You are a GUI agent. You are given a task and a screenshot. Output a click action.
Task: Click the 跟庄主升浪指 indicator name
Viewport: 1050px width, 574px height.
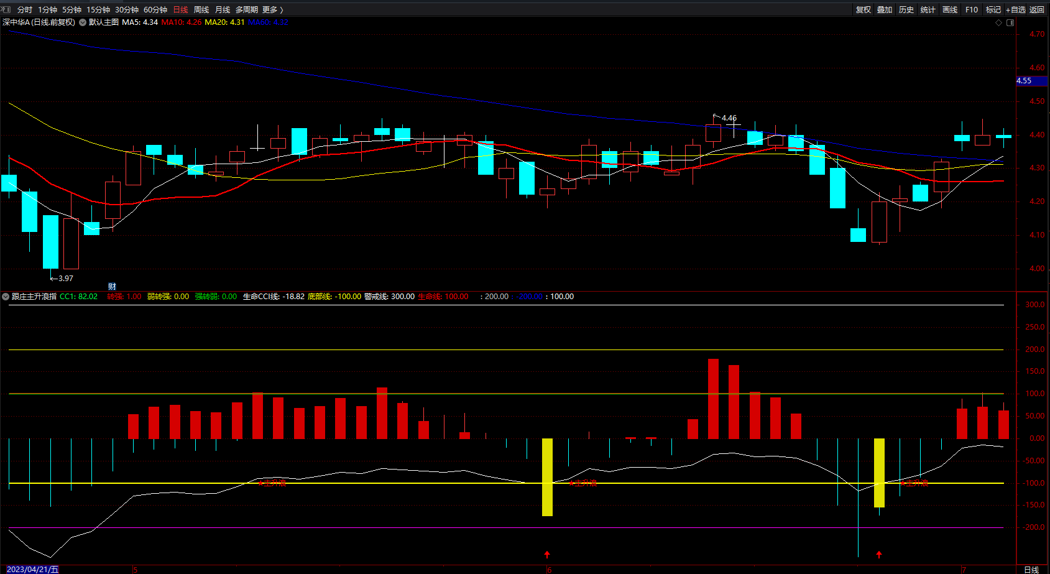34,297
